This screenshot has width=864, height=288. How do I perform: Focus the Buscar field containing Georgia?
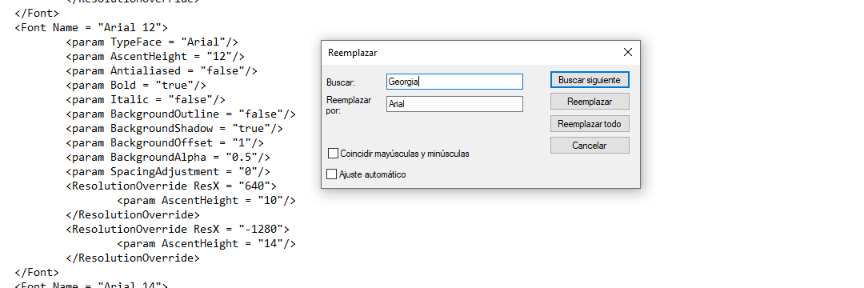454,82
